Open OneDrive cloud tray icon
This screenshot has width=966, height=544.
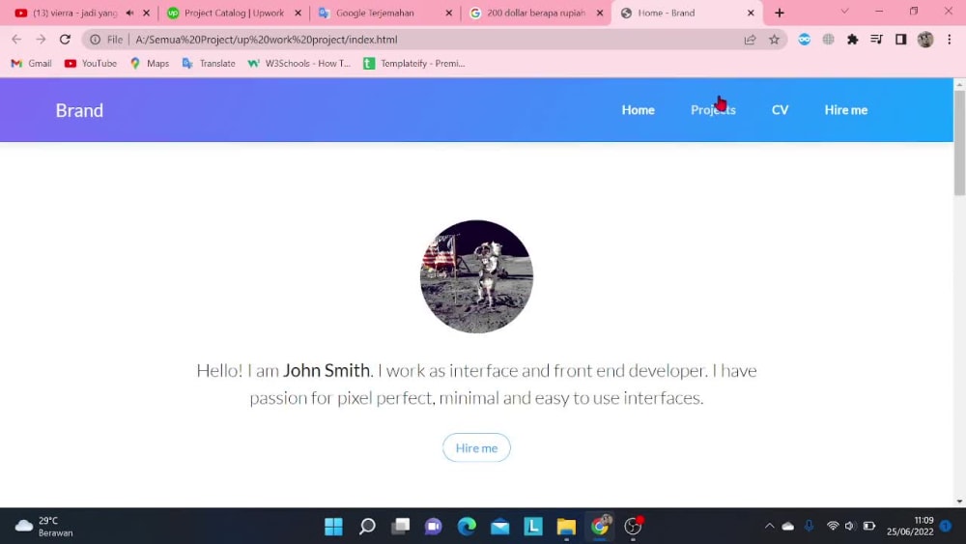coord(788,527)
